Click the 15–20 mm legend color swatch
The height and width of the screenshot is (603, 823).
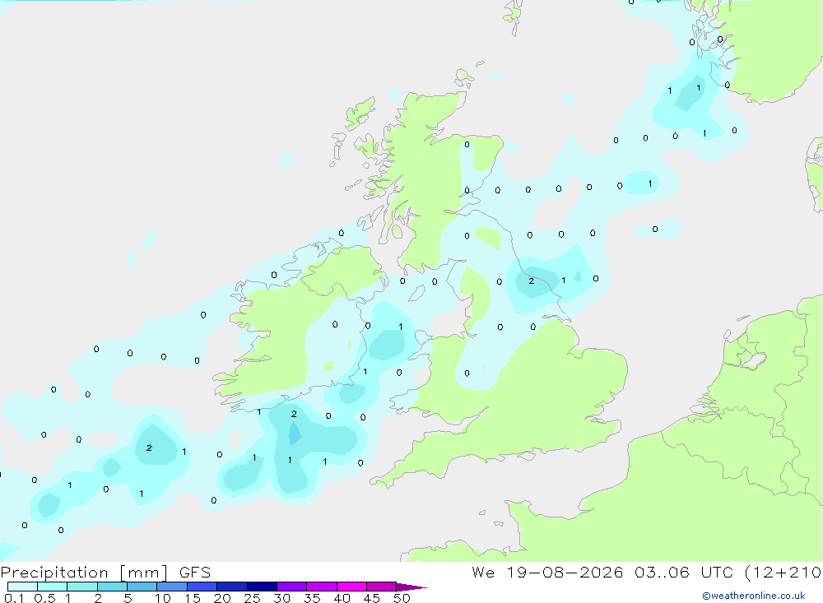202,587
